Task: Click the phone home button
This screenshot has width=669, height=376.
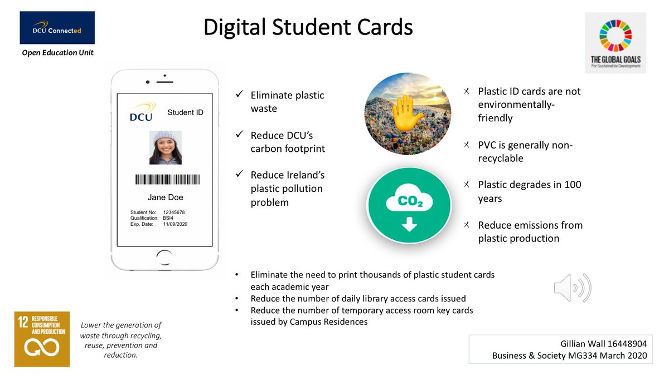Action: (164, 258)
